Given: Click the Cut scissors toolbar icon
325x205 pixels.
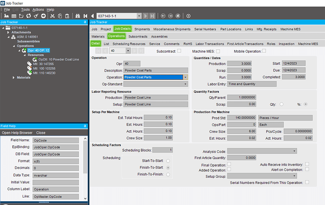Looking at the screenshot, I should pos(53,16).
